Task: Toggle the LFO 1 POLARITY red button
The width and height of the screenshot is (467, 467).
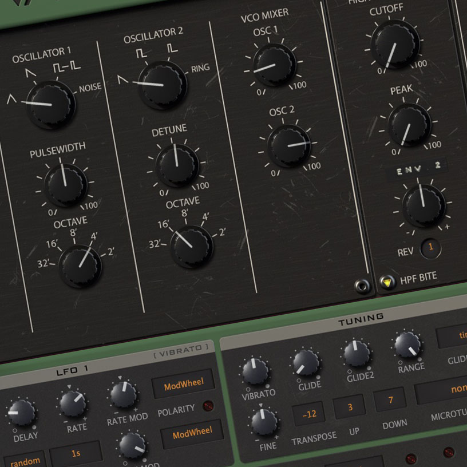Action: point(208,406)
